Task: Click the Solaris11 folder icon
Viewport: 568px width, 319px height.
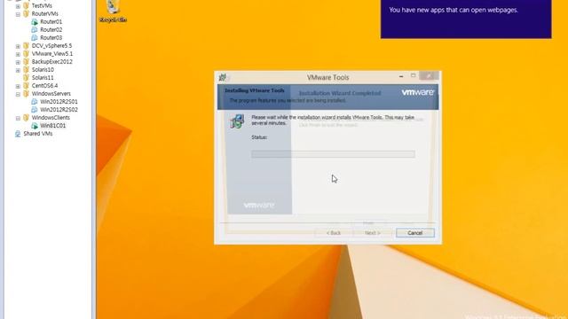Action: pyautogui.click(x=26, y=77)
